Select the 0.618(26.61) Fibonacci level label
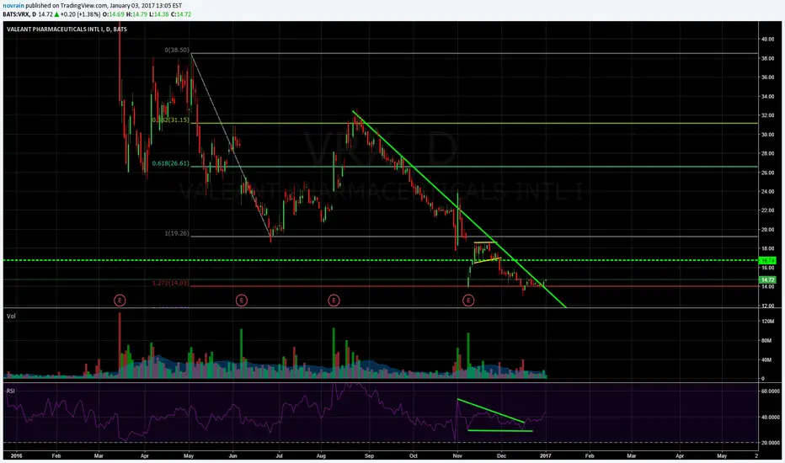 point(171,163)
